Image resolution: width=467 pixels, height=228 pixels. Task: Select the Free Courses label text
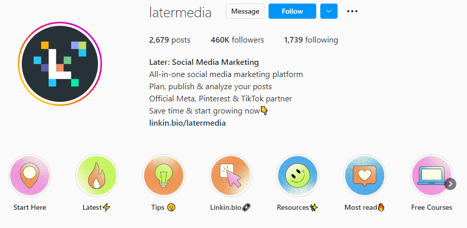[431, 207]
